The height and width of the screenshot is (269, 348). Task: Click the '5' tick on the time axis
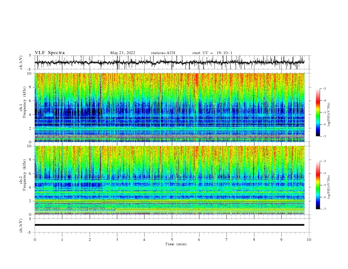[172, 240]
